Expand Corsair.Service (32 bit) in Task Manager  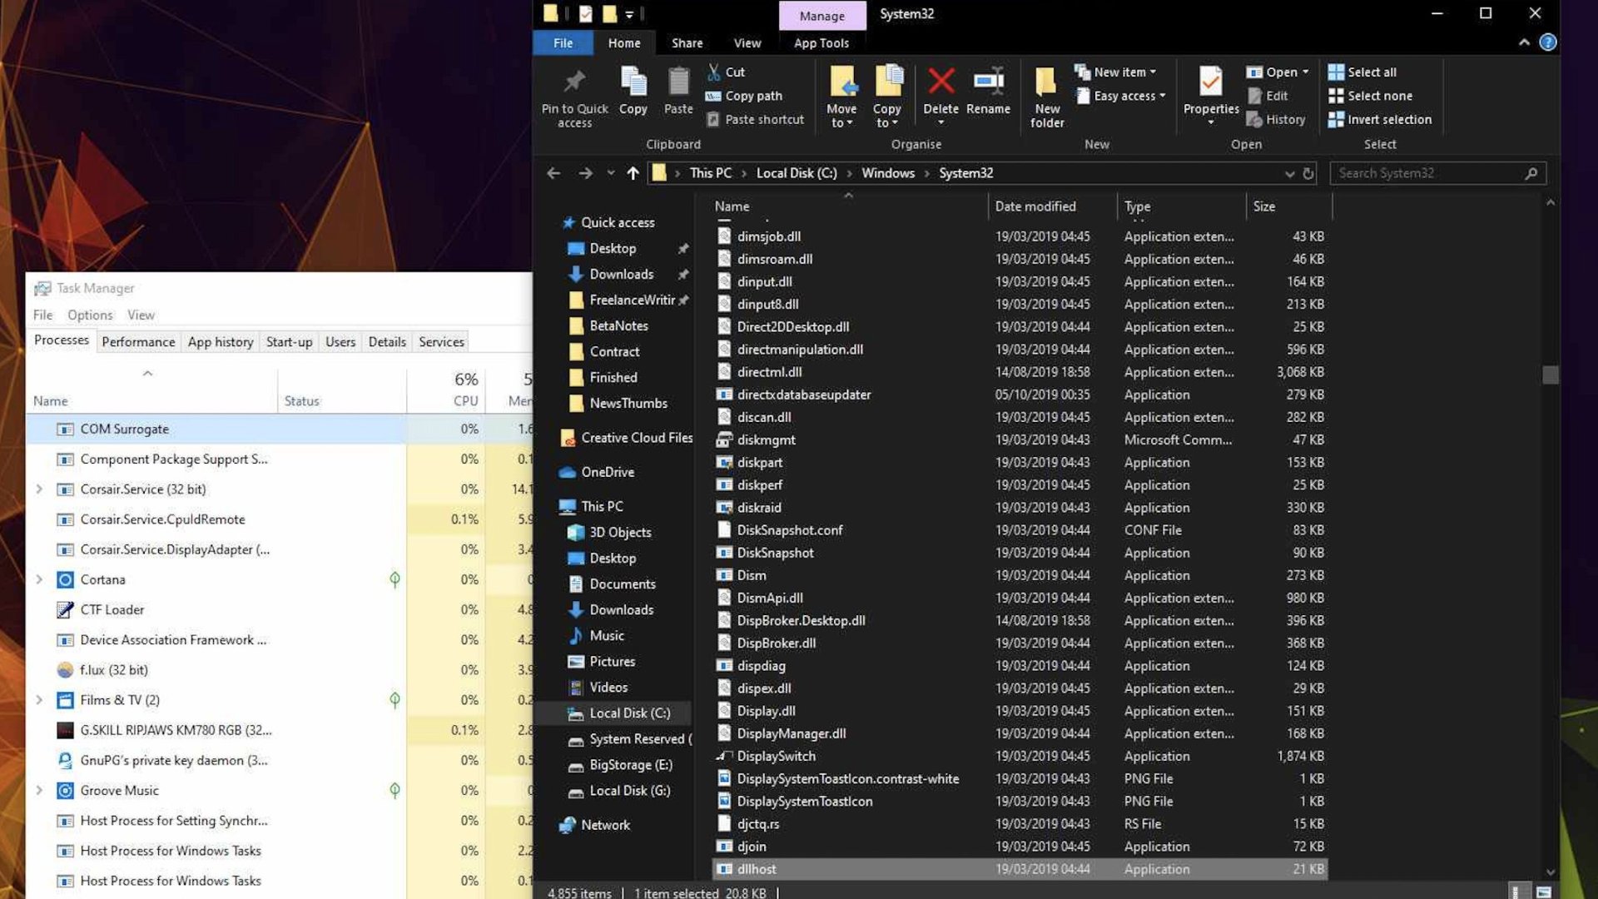coord(38,489)
